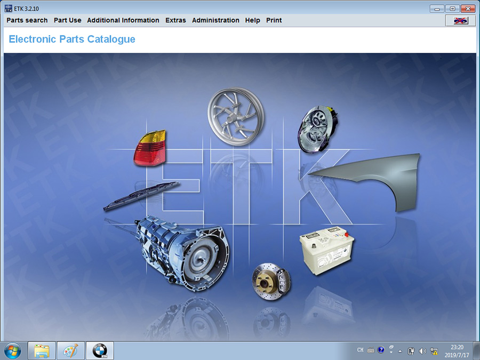
Task: Open File Explorer from the taskbar
Action: point(42,351)
